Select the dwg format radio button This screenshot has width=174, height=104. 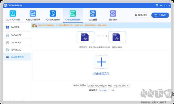point(100,90)
